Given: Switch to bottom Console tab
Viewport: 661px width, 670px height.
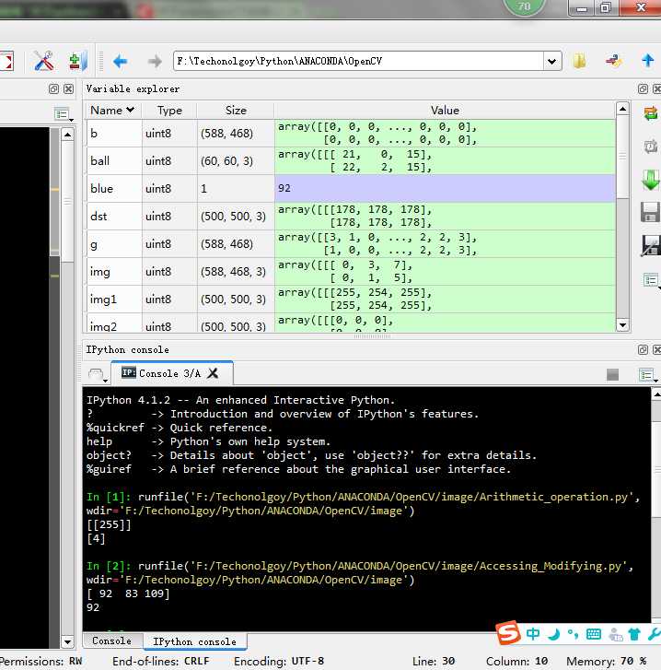Looking at the screenshot, I should 111,641.
